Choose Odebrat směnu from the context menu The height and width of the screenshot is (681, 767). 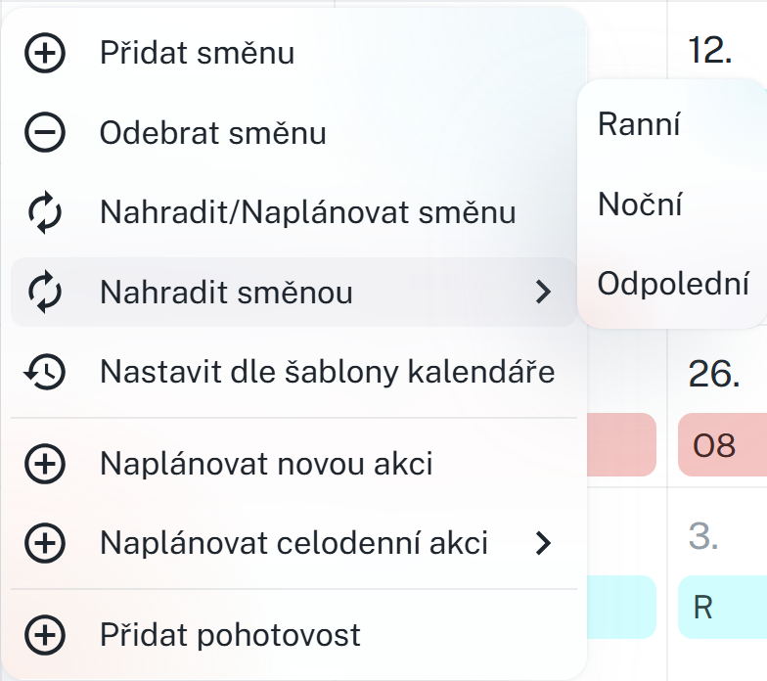click(212, 133)
